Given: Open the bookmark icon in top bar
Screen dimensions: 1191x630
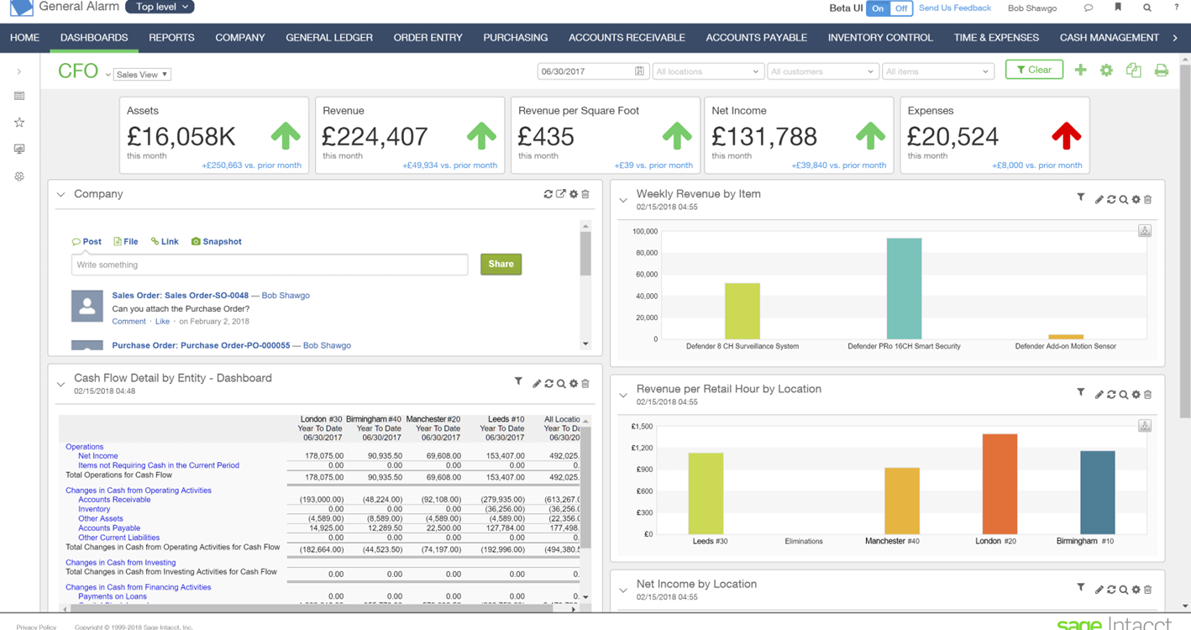Looking at the screenshot, I should [1118, 8].
